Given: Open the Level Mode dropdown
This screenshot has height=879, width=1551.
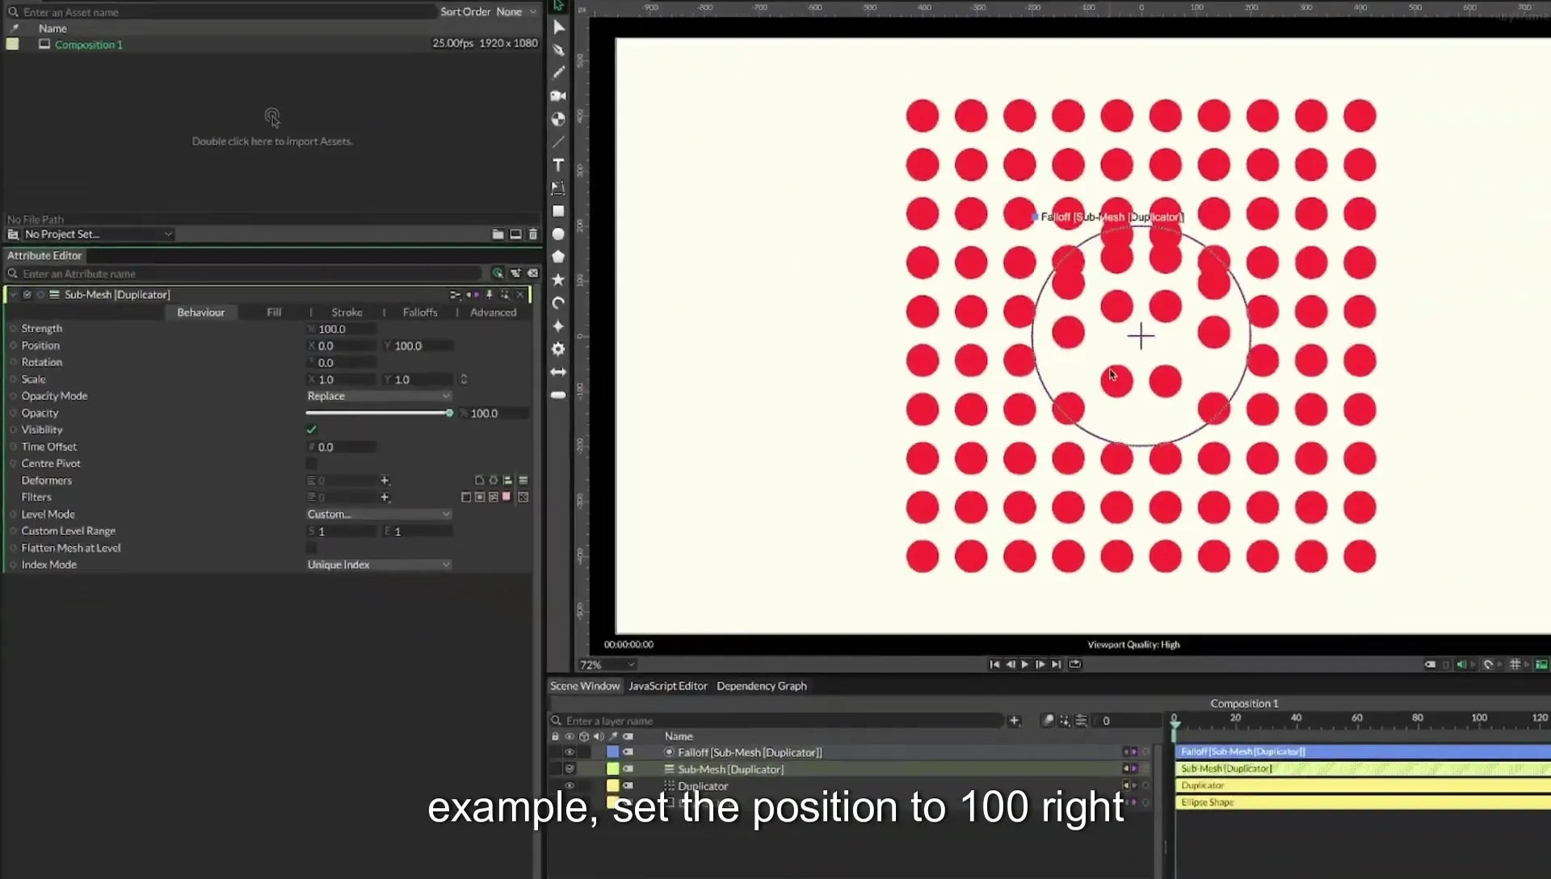Looking at the screenshot, I should [x=378, y=515].
